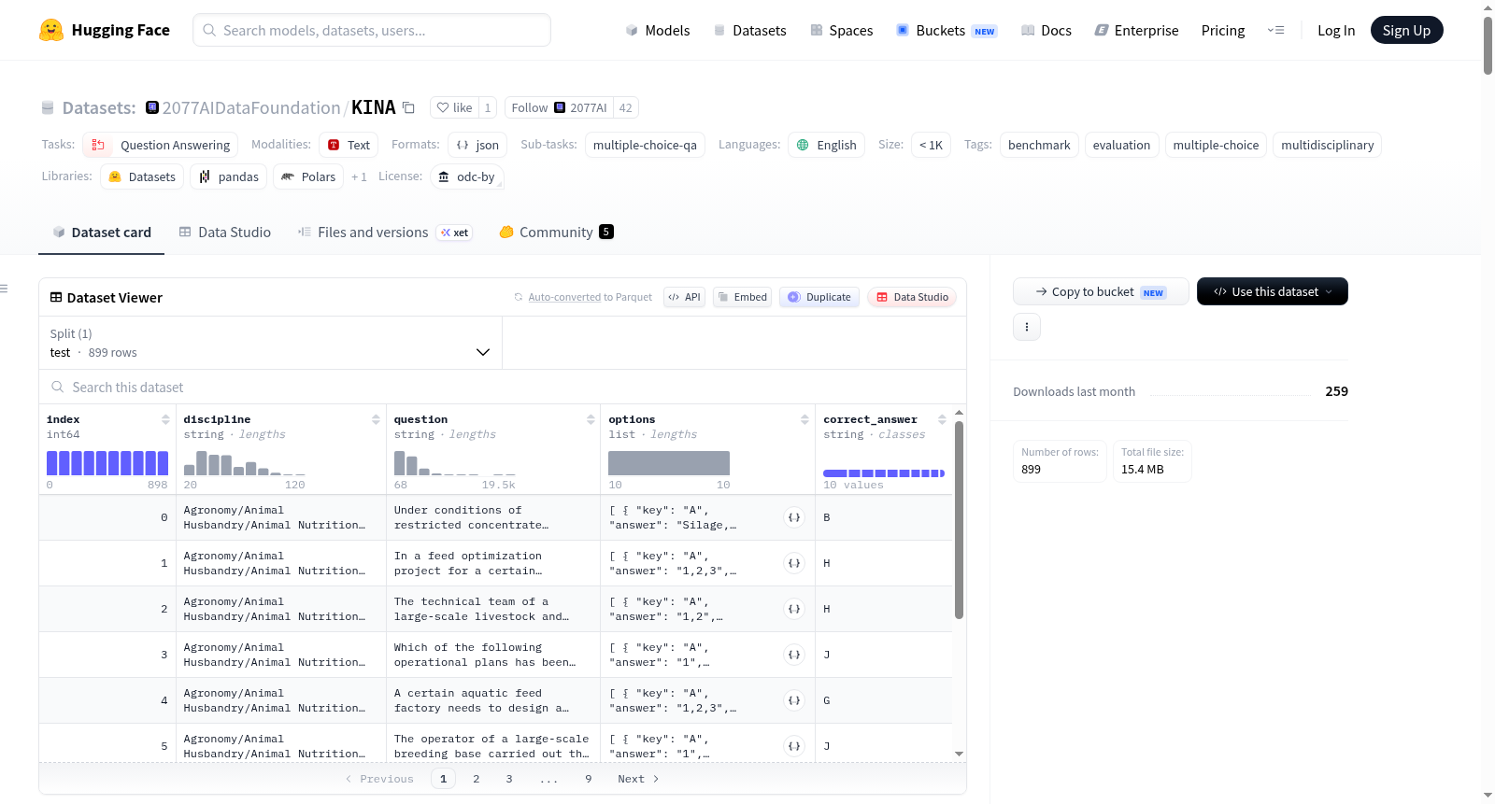The width and height of the screenshot is (1495, 804).
Task: Click the English language tag
Action: [x=827, y=145]
